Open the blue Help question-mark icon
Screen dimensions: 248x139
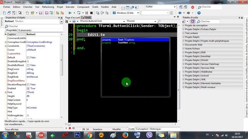pos(199,13)
